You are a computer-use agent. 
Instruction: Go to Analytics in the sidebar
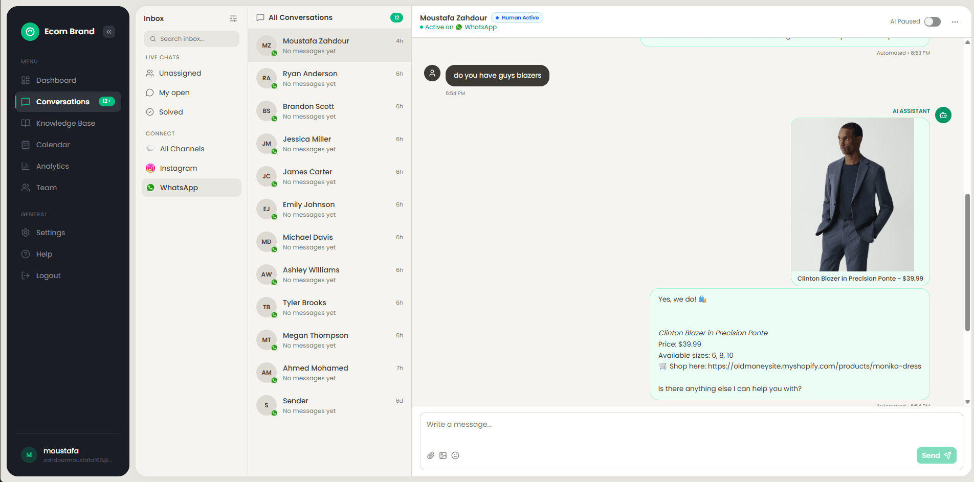tap(52, 166)
